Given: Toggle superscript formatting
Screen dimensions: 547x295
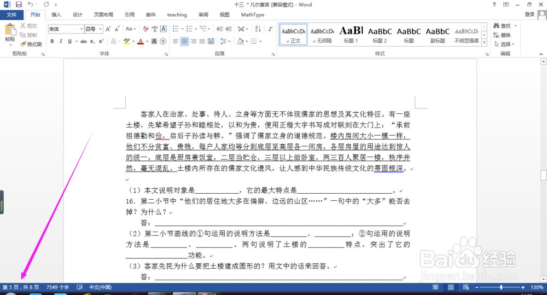Looking at the screenshot, I should (x=101, y=41).
